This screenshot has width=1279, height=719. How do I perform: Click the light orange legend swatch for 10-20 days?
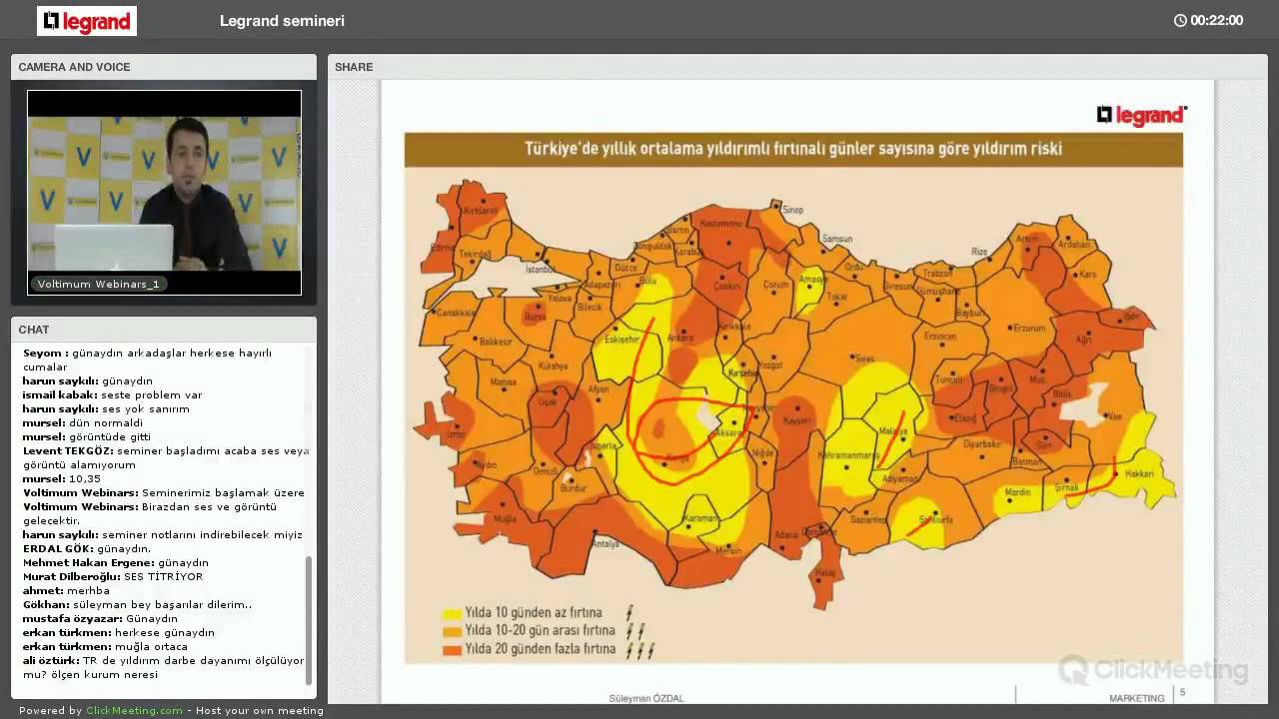tap(451, 631)
